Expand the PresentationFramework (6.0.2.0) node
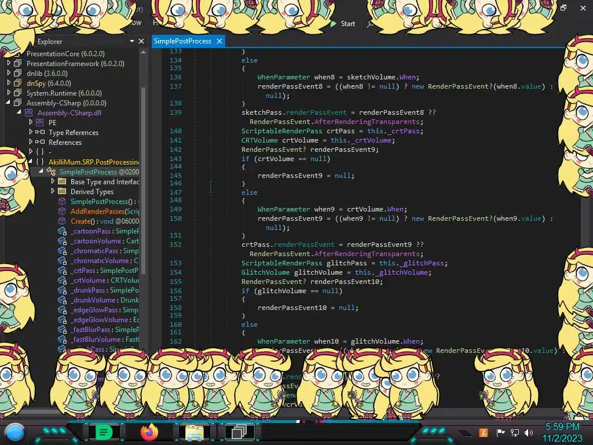This screenshot has width=593, height=445. (x=8, y=64)
